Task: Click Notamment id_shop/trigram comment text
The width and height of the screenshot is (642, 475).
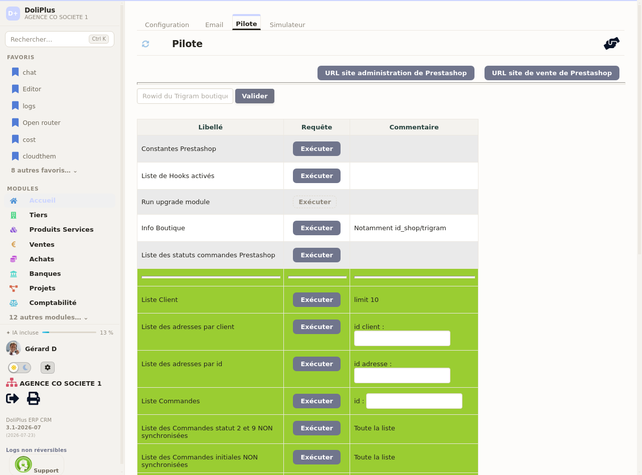Action: [400, 228]
